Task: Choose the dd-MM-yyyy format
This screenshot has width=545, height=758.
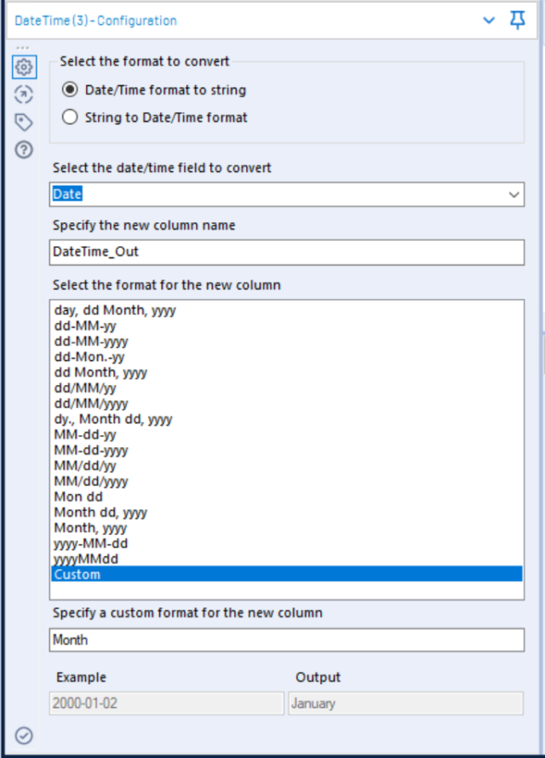Action: point(286,342)
